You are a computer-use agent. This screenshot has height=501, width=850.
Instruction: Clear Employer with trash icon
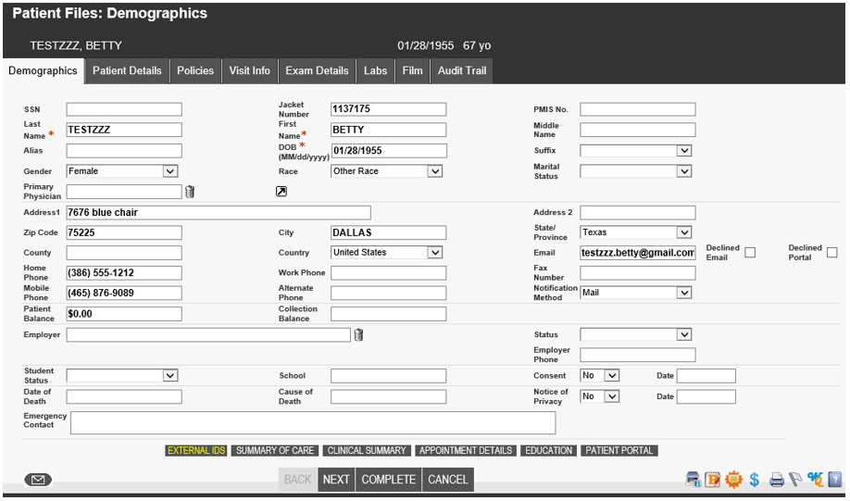coord(358,335)
